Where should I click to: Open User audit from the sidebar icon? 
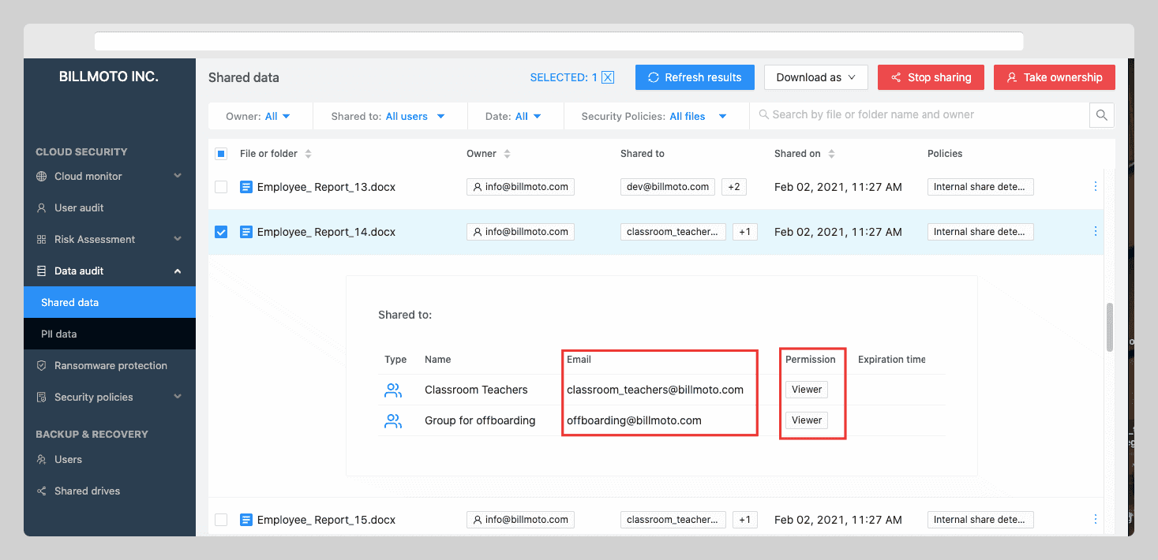tap(41, 207)
